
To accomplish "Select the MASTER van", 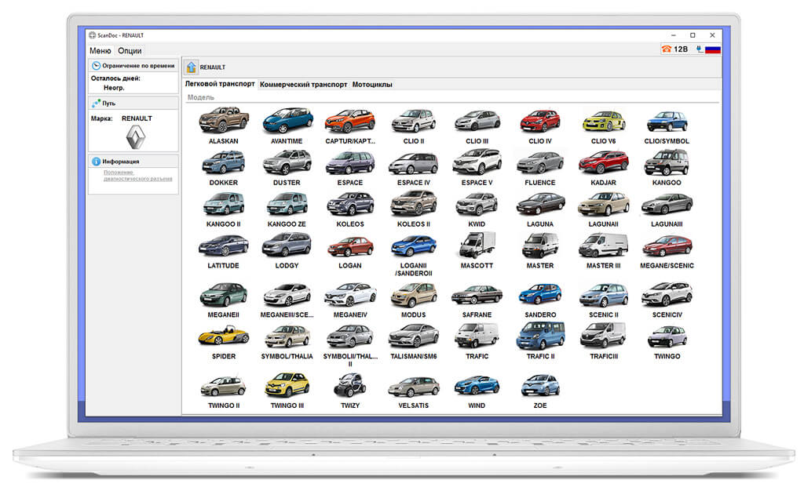I will [x=540, y=245].
